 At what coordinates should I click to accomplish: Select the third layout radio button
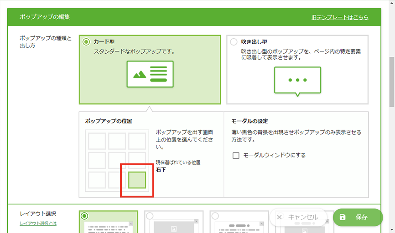[x=215, y=216]
